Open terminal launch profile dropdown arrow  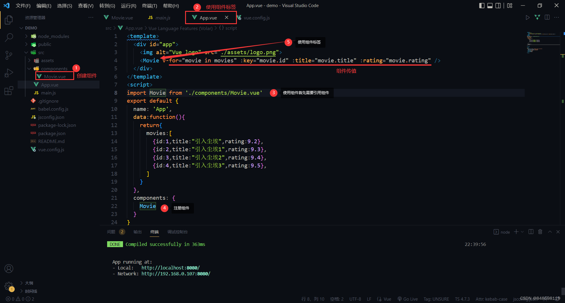tap(522, 232)
